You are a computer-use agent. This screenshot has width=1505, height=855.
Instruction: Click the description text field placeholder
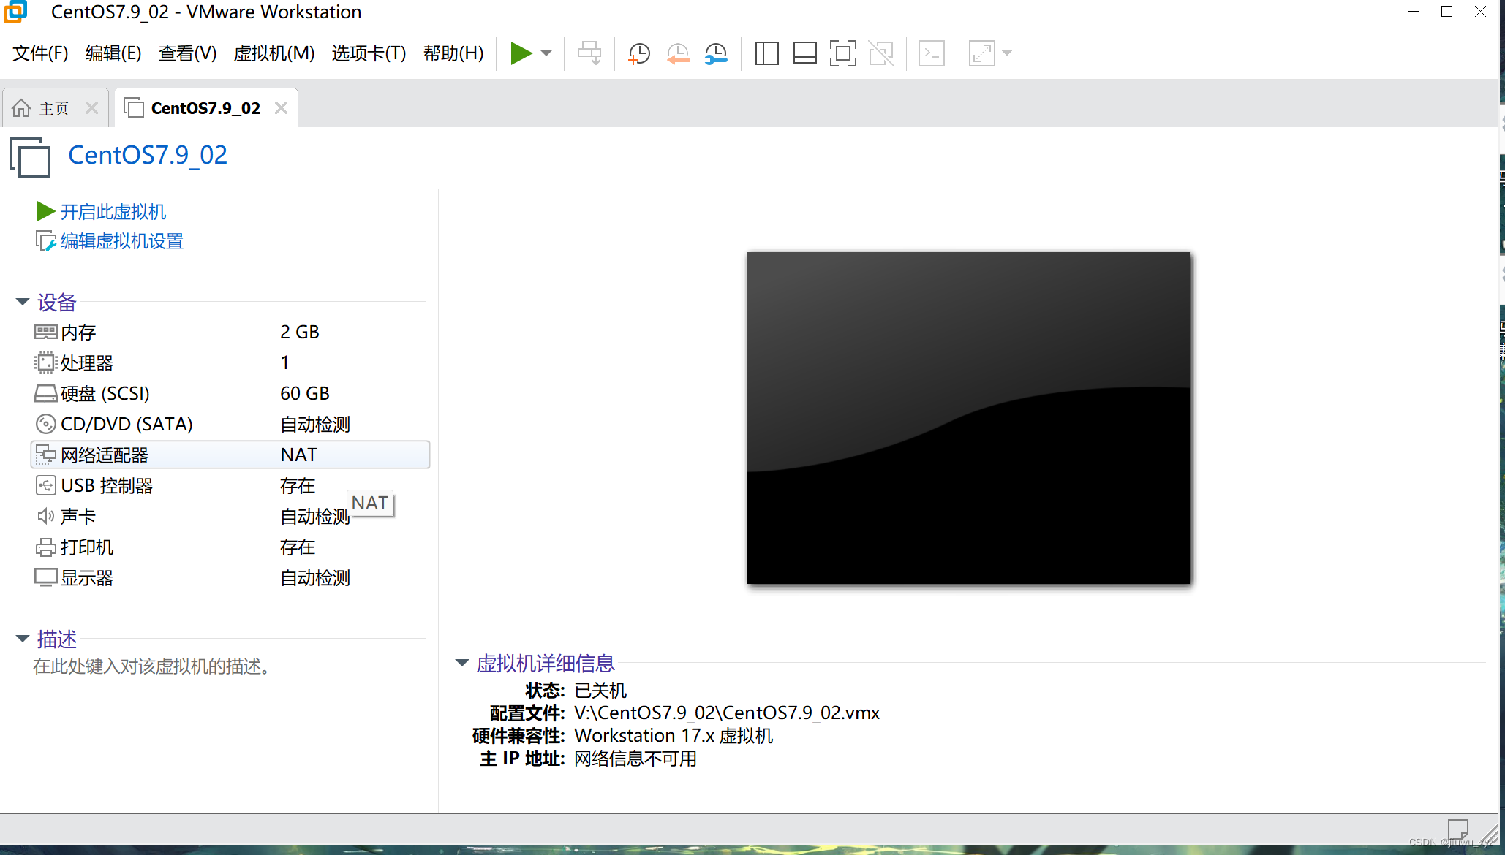pos(151,666)
